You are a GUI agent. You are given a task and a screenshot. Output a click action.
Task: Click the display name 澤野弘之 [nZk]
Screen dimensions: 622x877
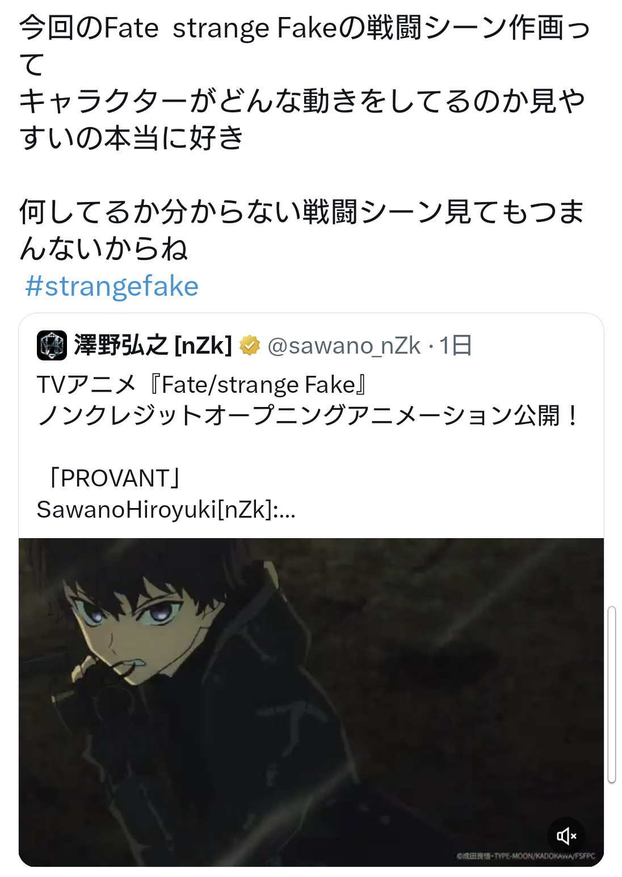pyautogui.click(x=153, y=345)
